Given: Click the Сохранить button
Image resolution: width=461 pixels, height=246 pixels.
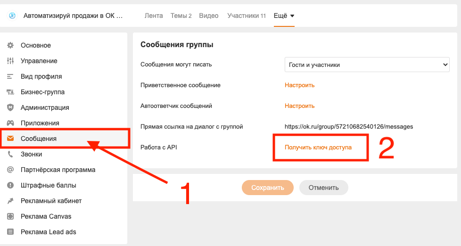Looking at the screenshot, I should (x=268, y=188).
